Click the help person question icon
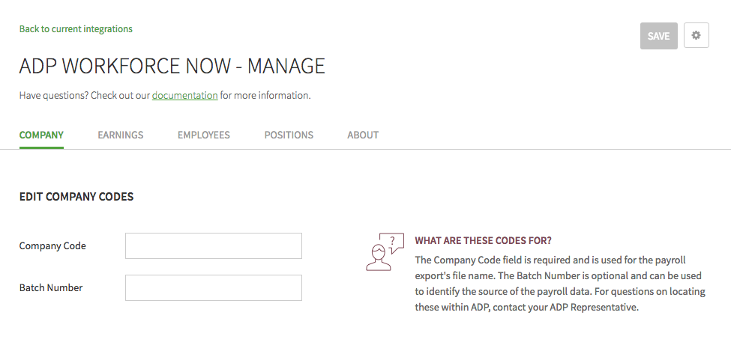 pos(385,251)
